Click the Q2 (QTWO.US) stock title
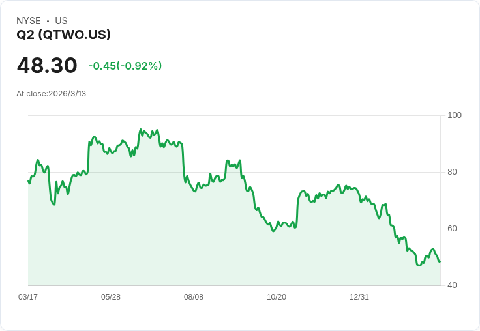The image size is (480, 331). point(63,35)
